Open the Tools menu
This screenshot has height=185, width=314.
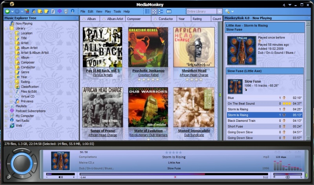click(x=117, y=11)
